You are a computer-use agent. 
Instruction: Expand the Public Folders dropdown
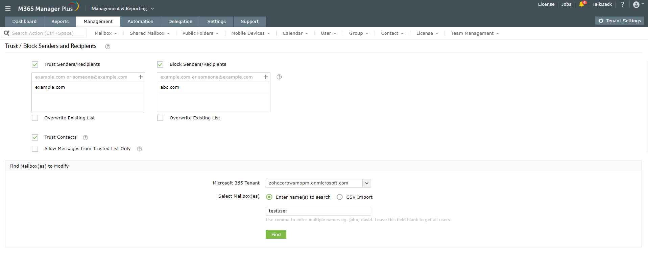pyautogui.click(x=200, y=33)
